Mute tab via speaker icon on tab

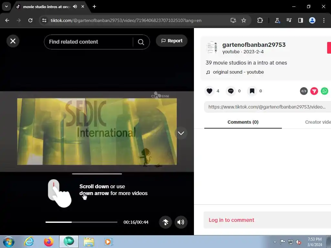pyautogui.click(x=75, y=6)
